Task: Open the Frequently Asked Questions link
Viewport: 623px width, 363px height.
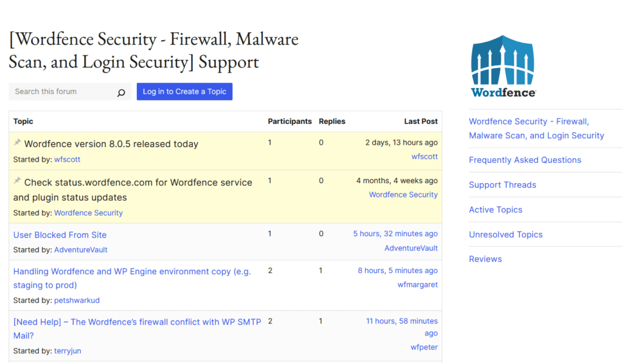Action: (x=524, y=159)
